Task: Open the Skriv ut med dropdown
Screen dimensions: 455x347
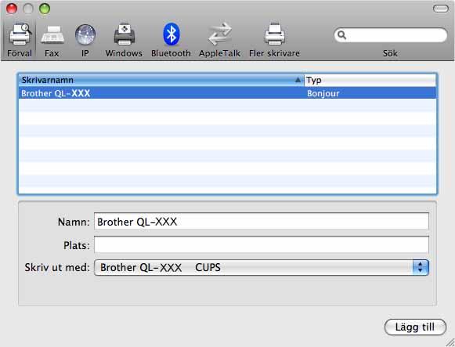Action: pos(261,267)
